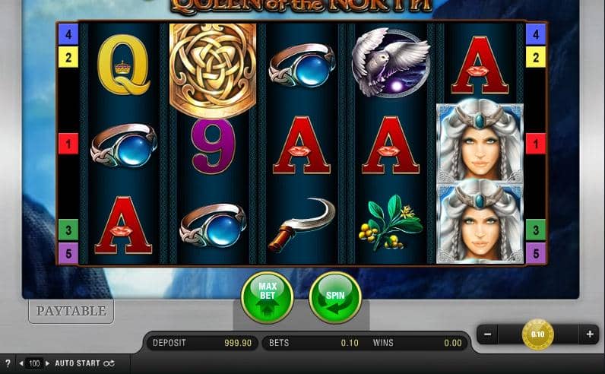Click the mistletoe plant symbol

[x=391, y=223]
